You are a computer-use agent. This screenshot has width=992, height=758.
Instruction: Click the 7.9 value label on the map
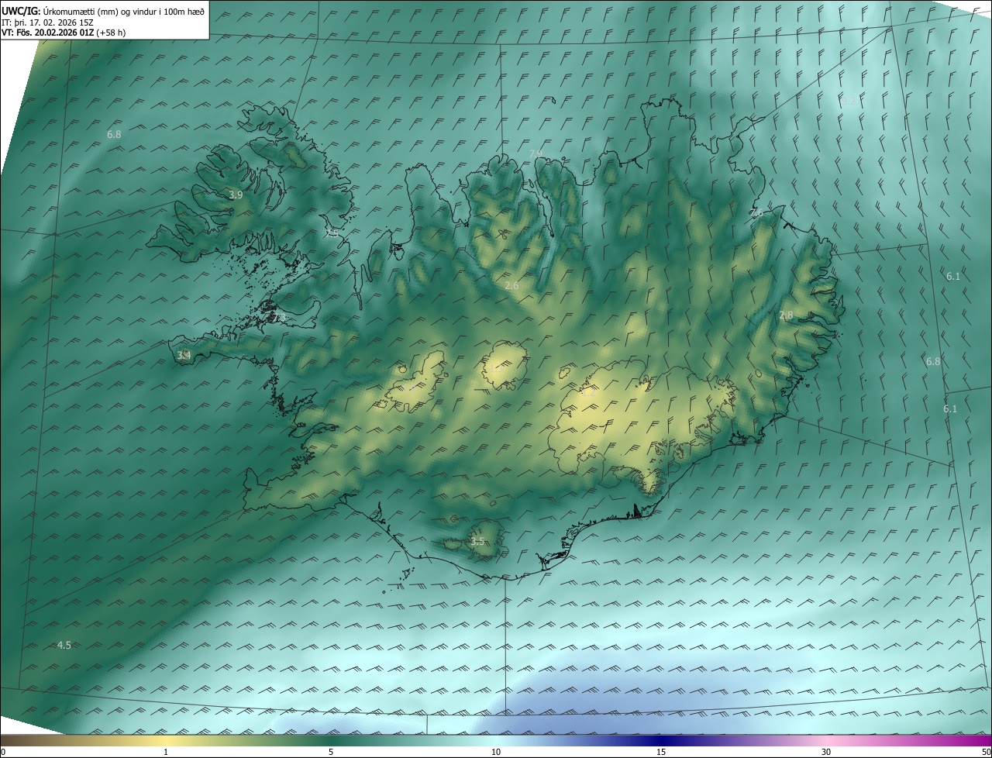click(536, 153)
